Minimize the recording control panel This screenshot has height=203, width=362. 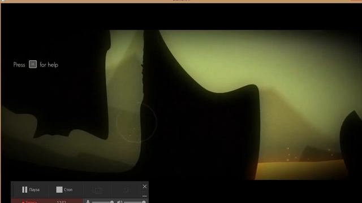click(145, 196)
